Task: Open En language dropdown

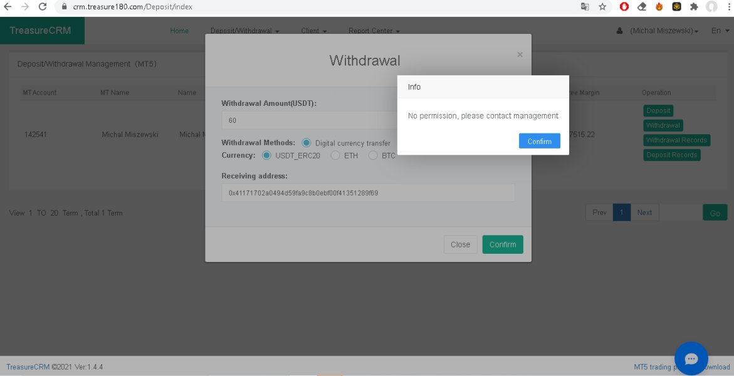Action: coord(720,31)
